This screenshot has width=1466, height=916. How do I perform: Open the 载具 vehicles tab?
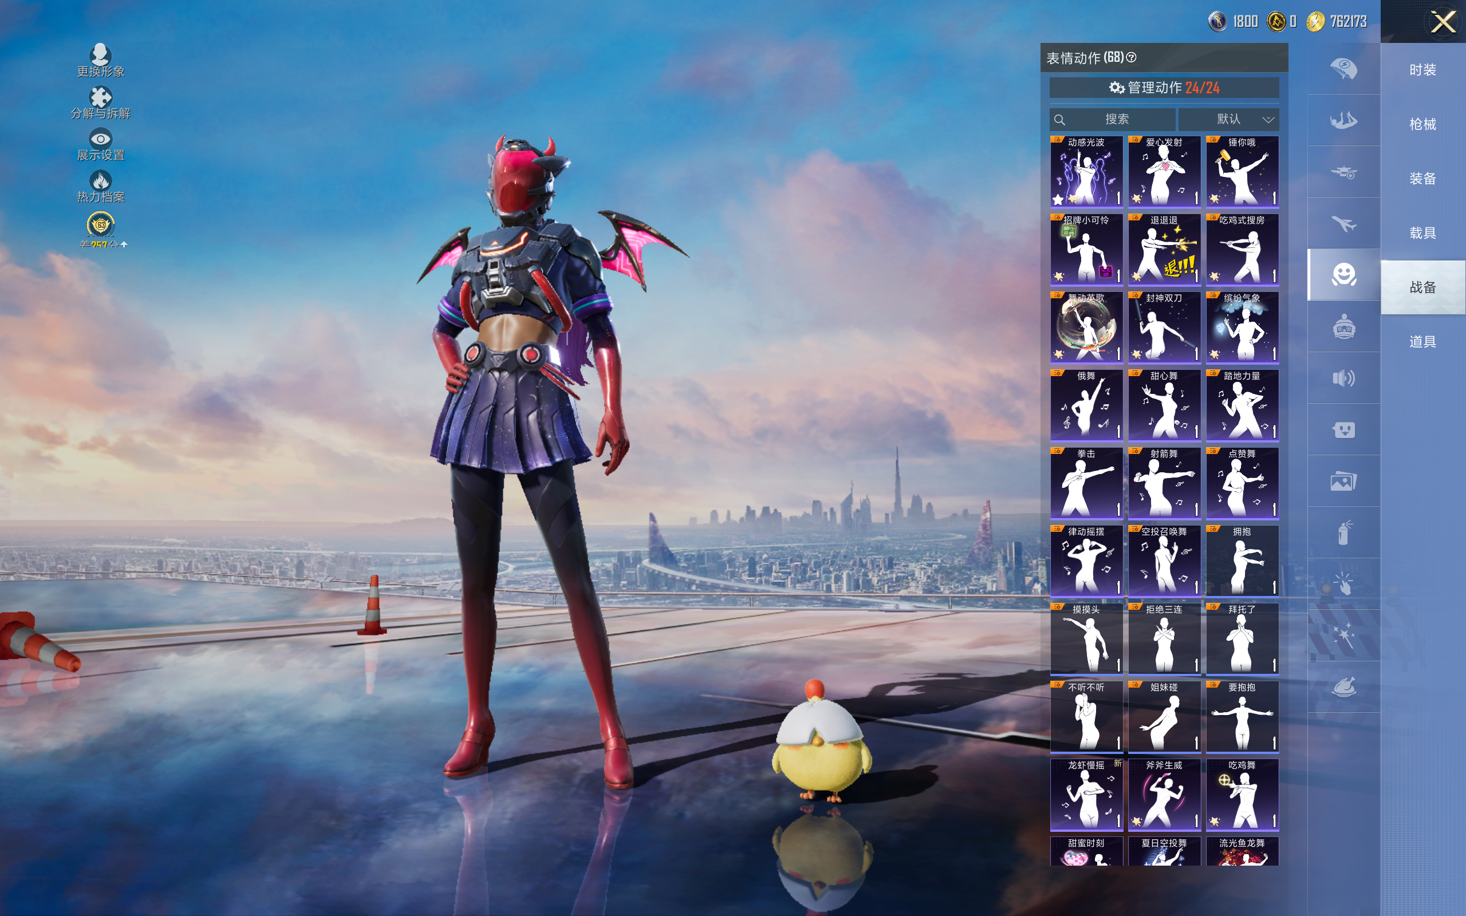1422,232
